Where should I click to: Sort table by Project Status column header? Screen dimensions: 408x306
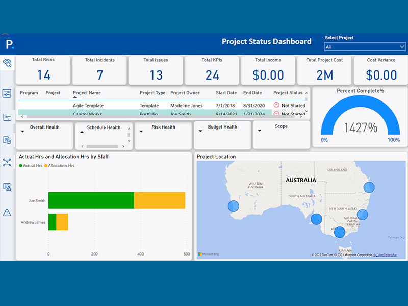288,93
